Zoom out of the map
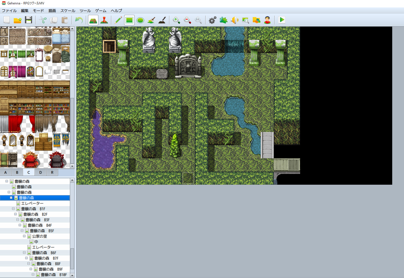The height and width of the screenshot is (278, 404). point(187,20)
